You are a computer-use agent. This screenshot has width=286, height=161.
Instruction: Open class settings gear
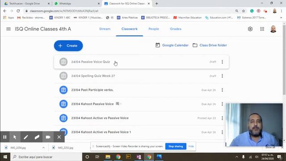click(250, 29)
